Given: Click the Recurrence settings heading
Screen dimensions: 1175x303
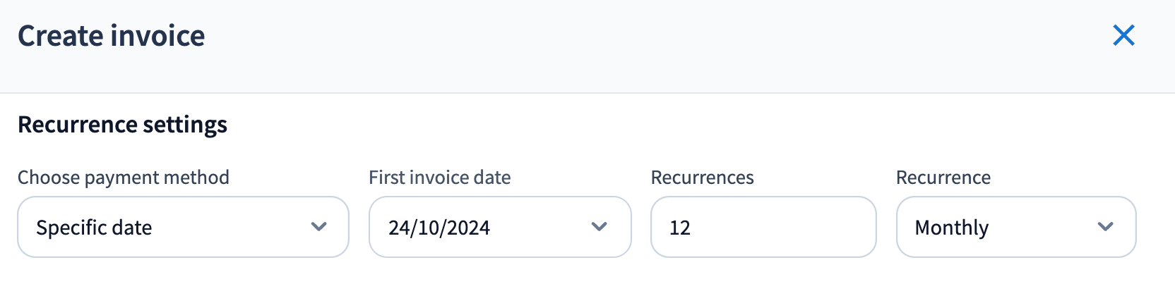Looking at the screenshot, I should coord(122,125).
